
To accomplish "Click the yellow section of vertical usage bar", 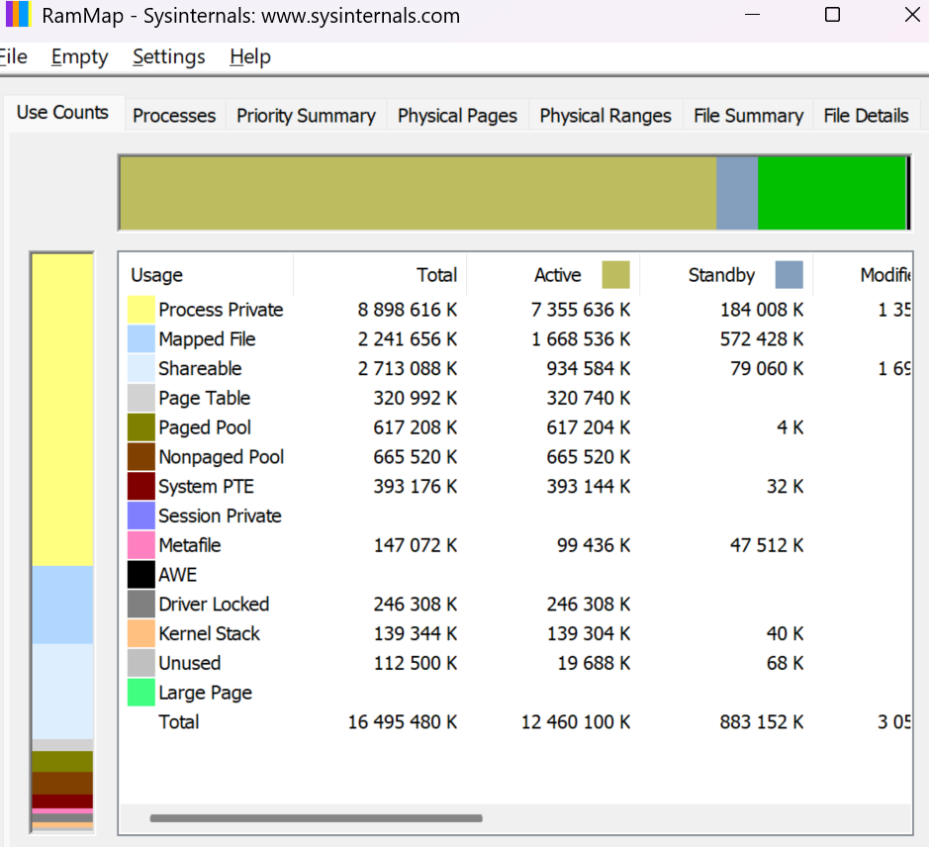I will tap(62, 410).
